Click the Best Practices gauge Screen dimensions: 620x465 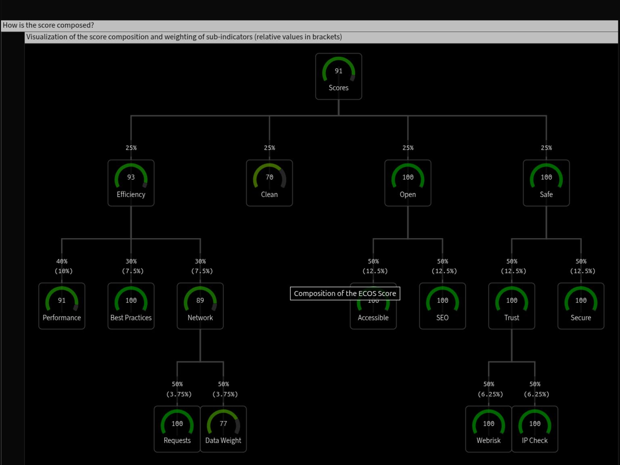[131, 306]
